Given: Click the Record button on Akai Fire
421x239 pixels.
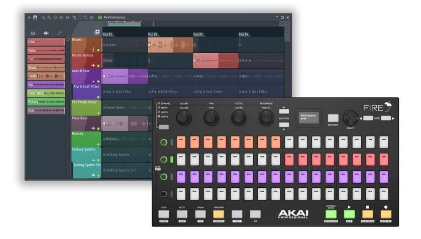Looking at the screenshot, I should [386, 214].
